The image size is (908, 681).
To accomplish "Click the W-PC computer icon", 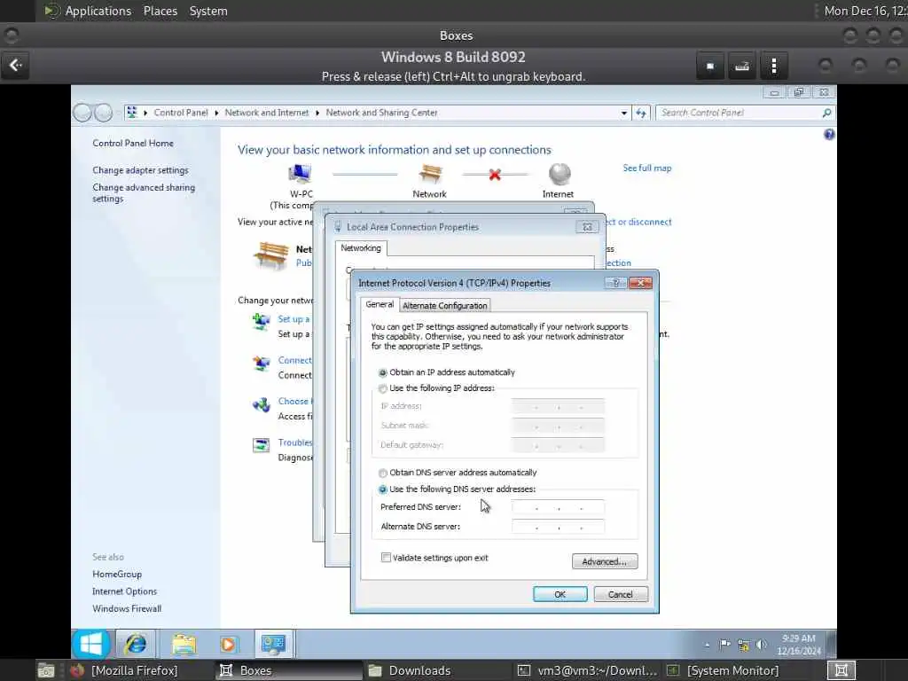I will coord(300,174).
